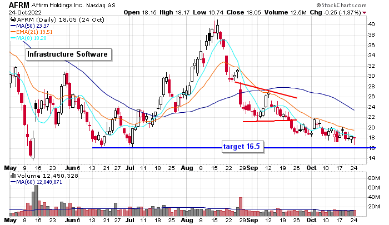Viewport: 389px width, 225px height.
Task: Click the 40M volume axis label
Action: [374, 197]
